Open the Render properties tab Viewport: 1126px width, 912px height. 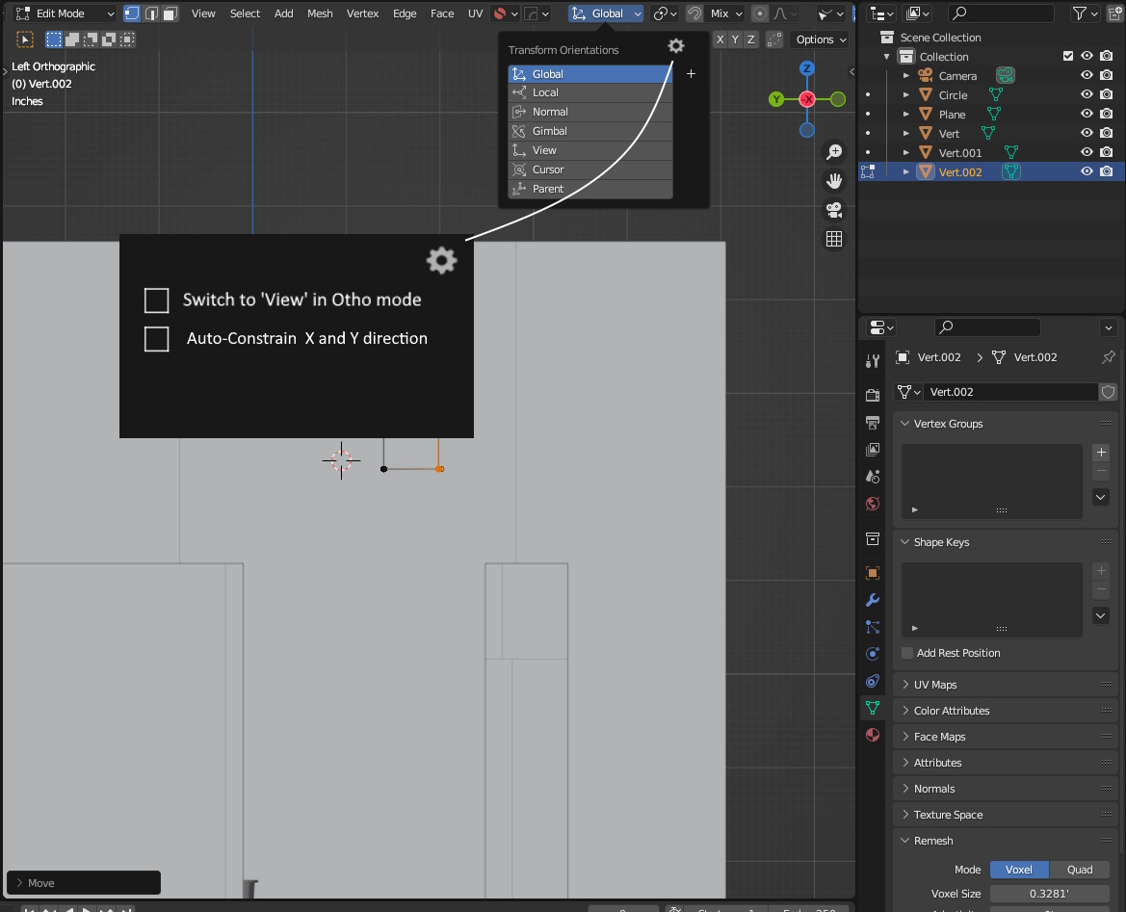click(x=873, y=395)
